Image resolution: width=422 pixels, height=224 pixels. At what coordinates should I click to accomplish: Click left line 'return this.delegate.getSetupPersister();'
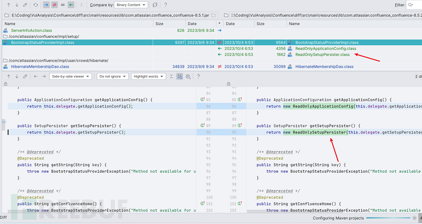pyautogui.click(x=76, y=132)
